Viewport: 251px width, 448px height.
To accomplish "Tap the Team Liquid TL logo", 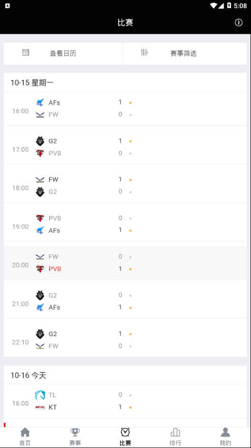I will [40, 395].
